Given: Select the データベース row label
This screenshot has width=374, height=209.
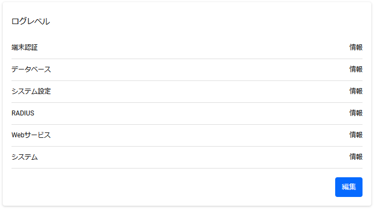Looking at the screenshot, I should [x=31, y=69].
